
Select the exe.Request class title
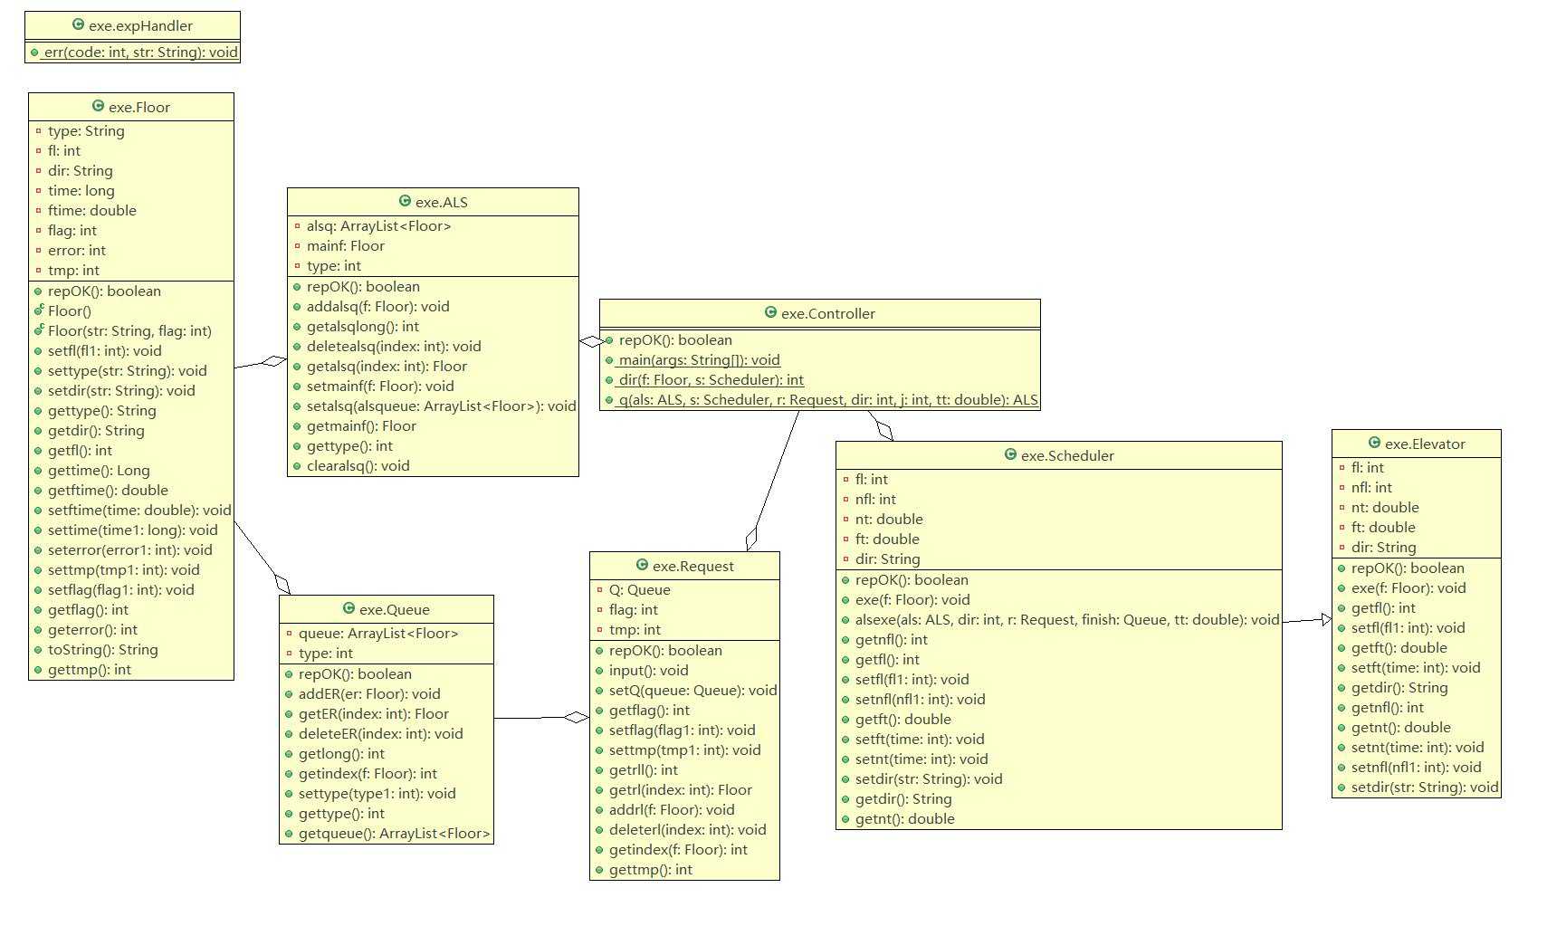coord(693,566)
